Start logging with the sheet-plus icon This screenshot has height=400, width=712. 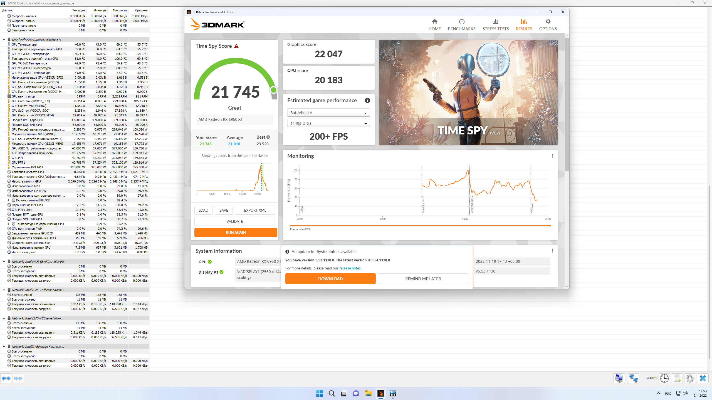(x=677, y=378)
